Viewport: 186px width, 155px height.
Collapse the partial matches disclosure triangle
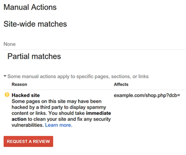pyautogui.click(x=5, y=76)
